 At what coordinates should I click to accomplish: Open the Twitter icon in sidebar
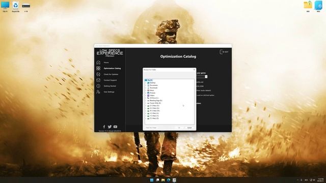point(110,127)
